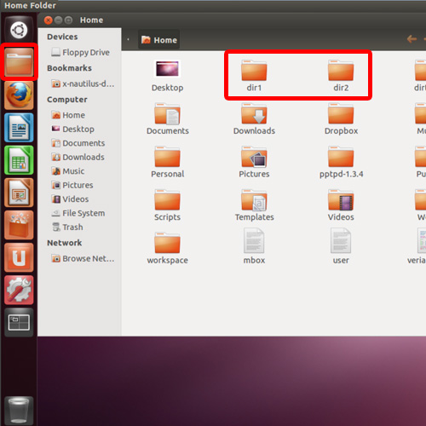Open Ubuntu One from the dock
This screenshot has width=426, height=426.
(19, 257)
